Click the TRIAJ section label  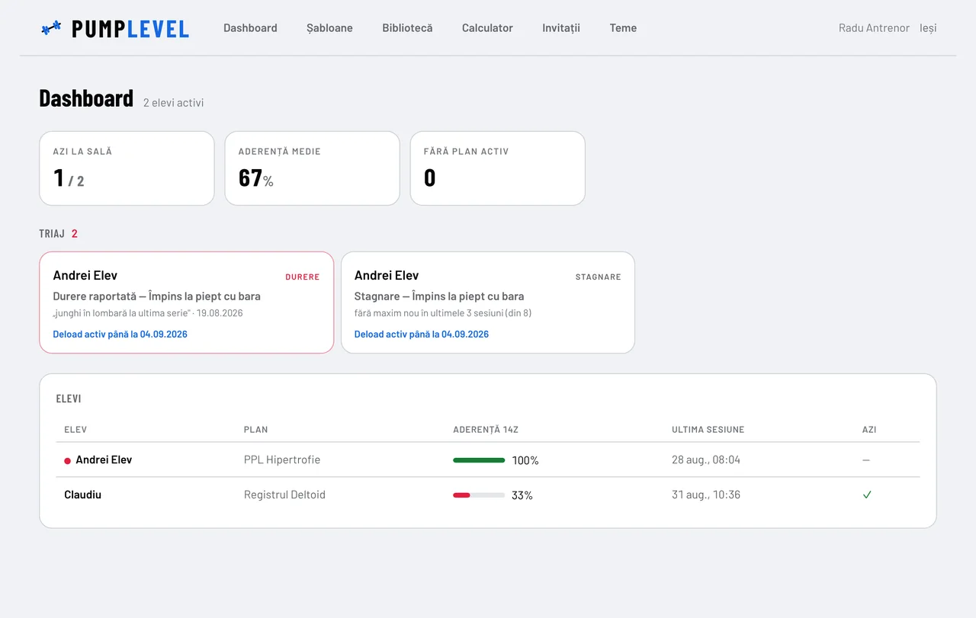coord(52,234)
